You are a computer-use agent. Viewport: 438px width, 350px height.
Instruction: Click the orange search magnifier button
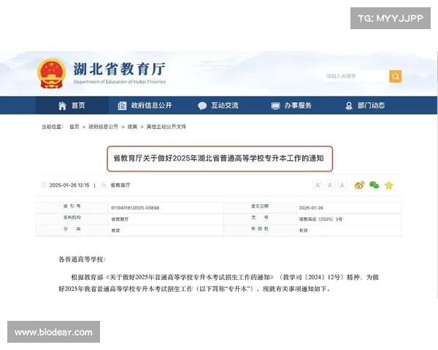pos(395,76)
